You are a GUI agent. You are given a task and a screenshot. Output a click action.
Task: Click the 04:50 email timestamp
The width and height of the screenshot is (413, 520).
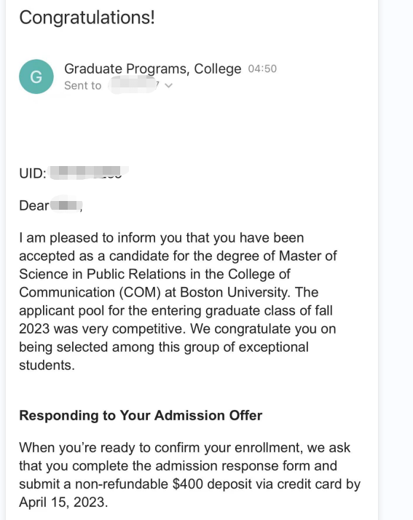(x=262, y=68)
